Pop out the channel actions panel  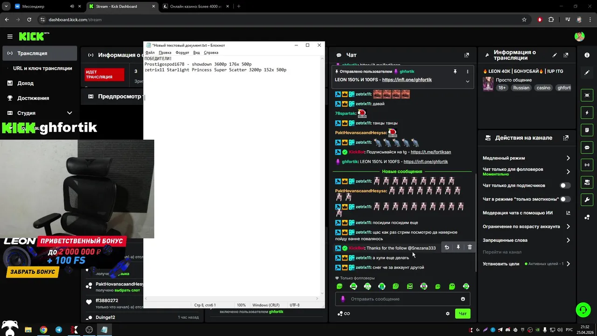[x=566, y=138]
